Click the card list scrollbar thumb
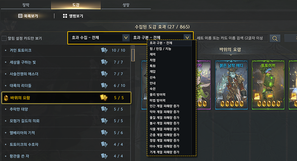Image resolution: width=297 pixels, height=161 pixels. pos(133,55)
